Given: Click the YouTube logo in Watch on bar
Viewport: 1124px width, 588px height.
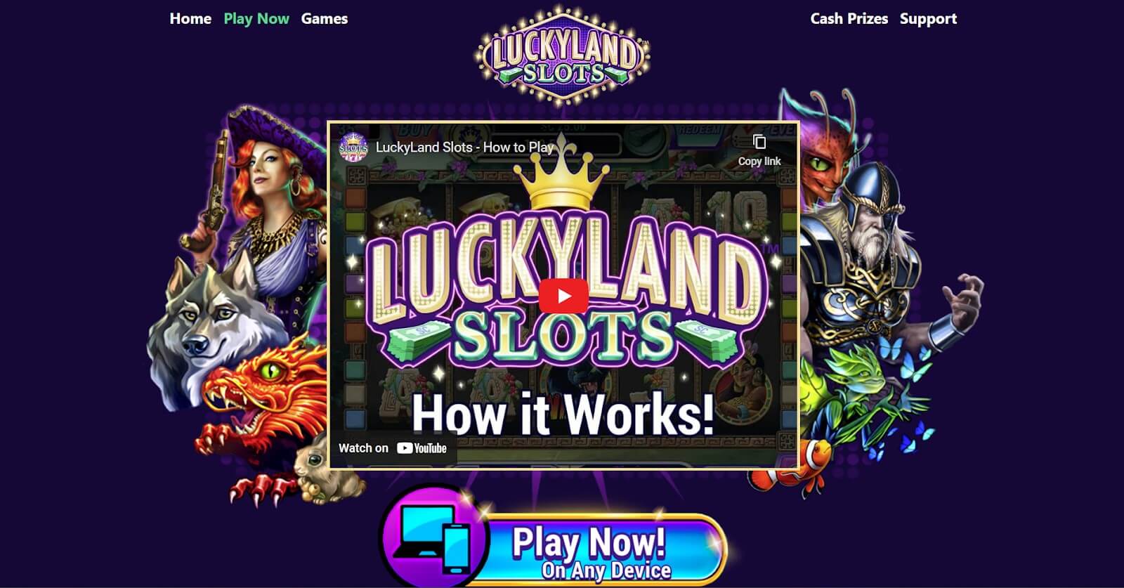Looking at the screenshot, I should (x=421, y=448).
